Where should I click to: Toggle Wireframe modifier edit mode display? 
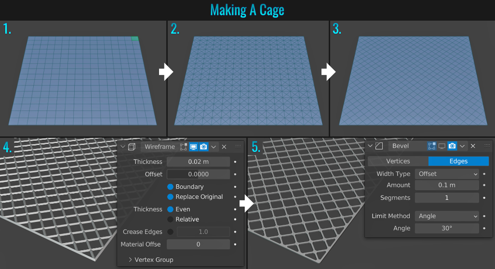coord(184,147)
